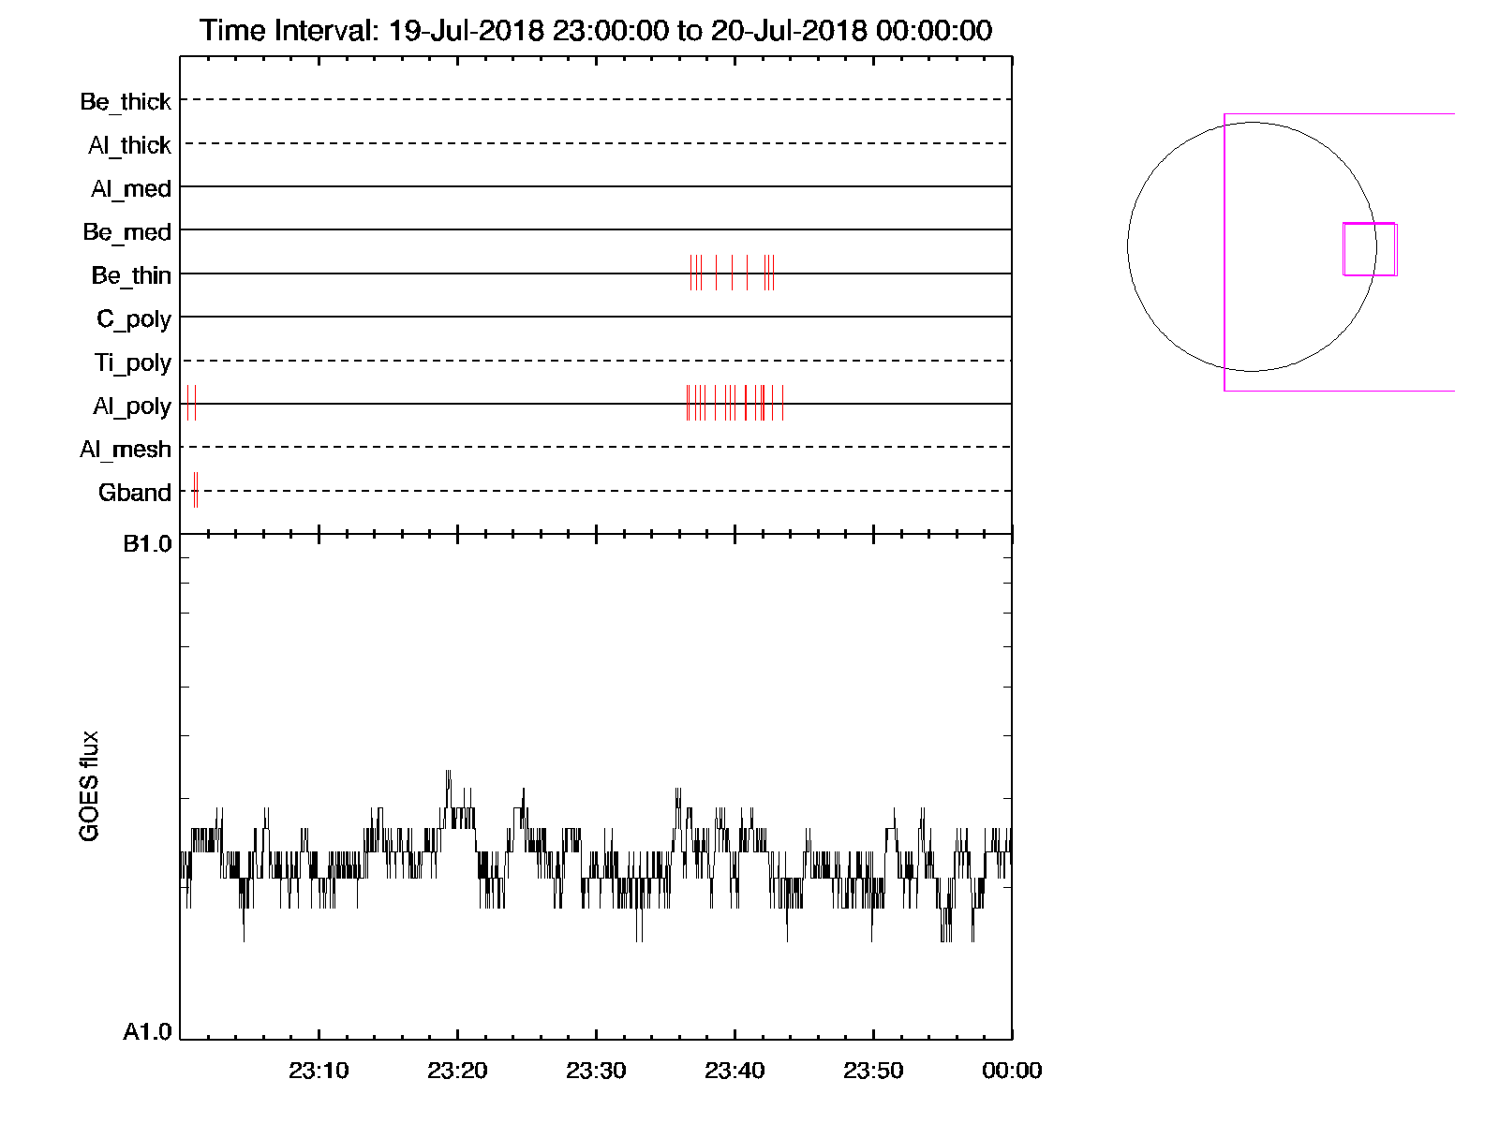Click the Be_thin marker cluster near 23:40
1499x1124 pixels.
point(732,273)
